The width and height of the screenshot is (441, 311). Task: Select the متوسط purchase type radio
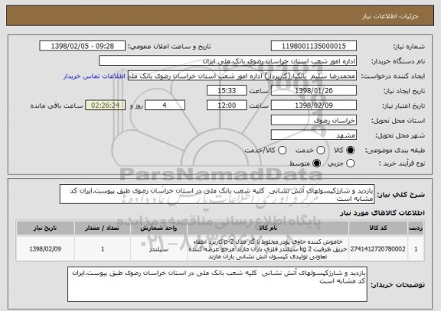(316, 164)
